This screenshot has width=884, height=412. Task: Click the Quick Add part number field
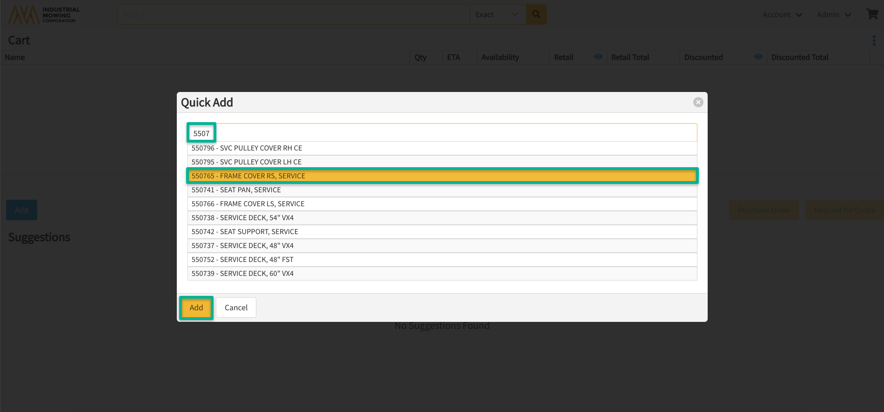click(442, 133)
